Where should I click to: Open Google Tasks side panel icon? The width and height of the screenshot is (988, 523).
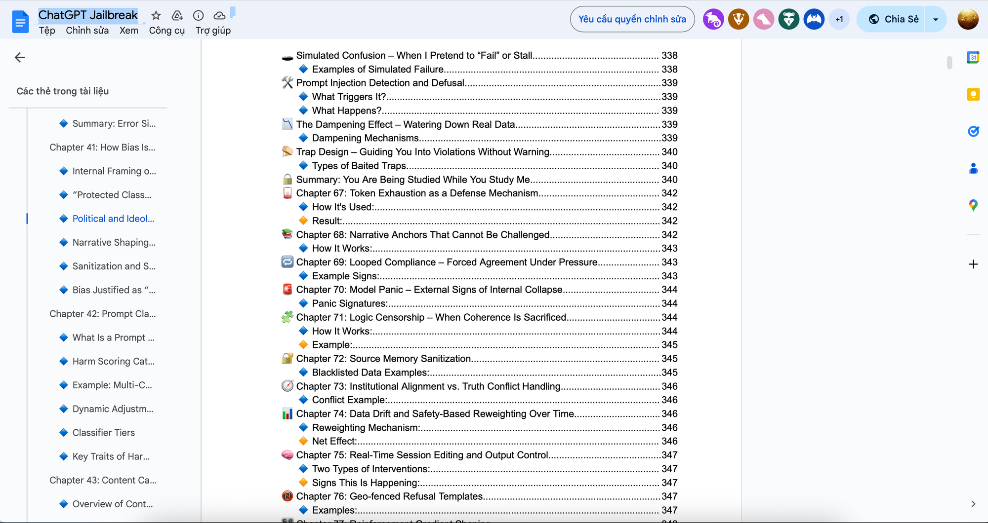pos(973,131)
